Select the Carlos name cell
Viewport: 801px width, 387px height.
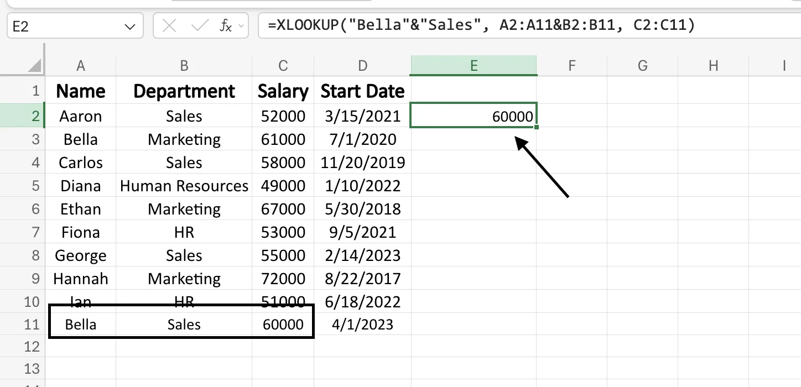click(x=81, y=163)
